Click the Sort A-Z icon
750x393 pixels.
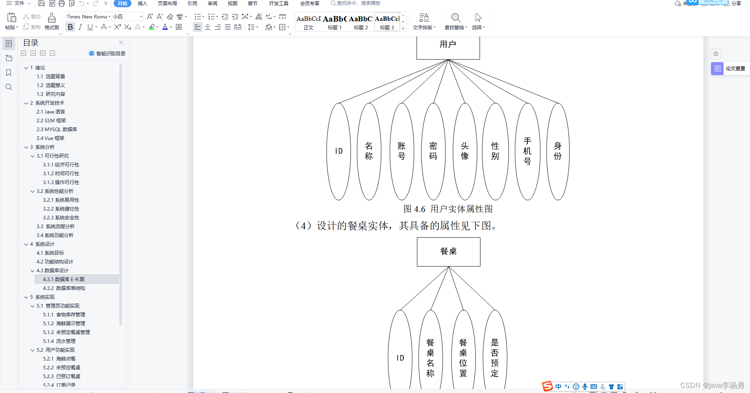(x=259, y=16)
